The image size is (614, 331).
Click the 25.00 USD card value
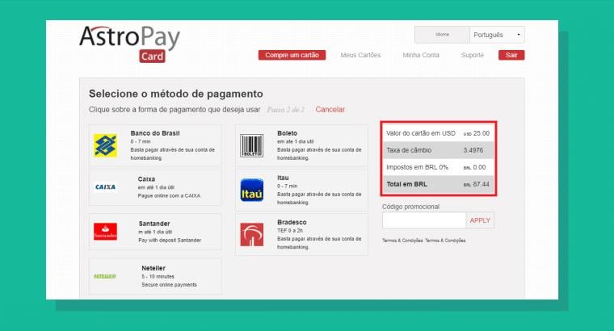pyautogui.click(x=482, y=133)
